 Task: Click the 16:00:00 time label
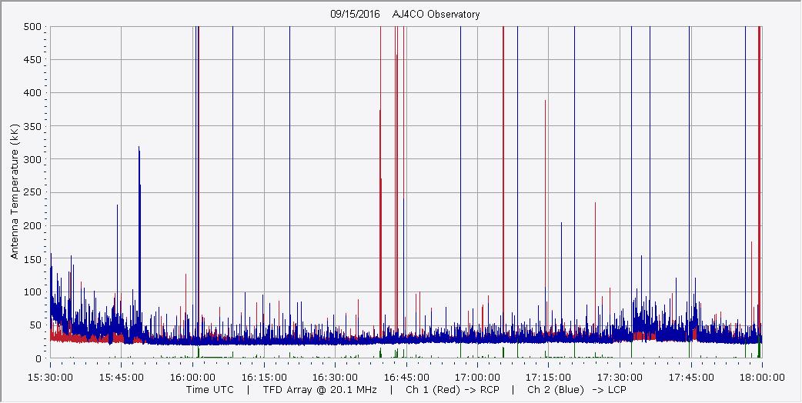[x=193, y=378]
